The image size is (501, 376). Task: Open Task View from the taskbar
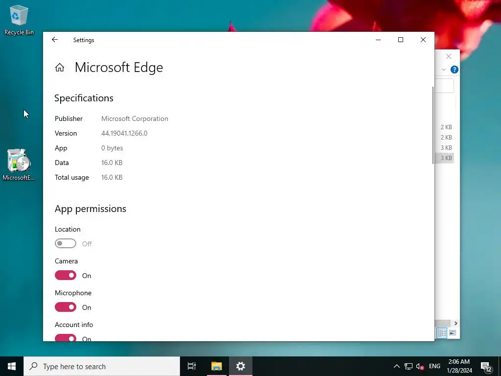(x=192, y=366)
